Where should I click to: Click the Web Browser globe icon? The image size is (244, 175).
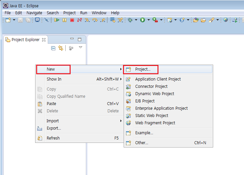tap(225, 20)
